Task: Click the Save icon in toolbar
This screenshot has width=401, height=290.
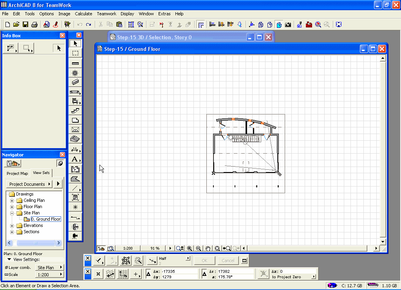Action: click(x=25, y=24)
